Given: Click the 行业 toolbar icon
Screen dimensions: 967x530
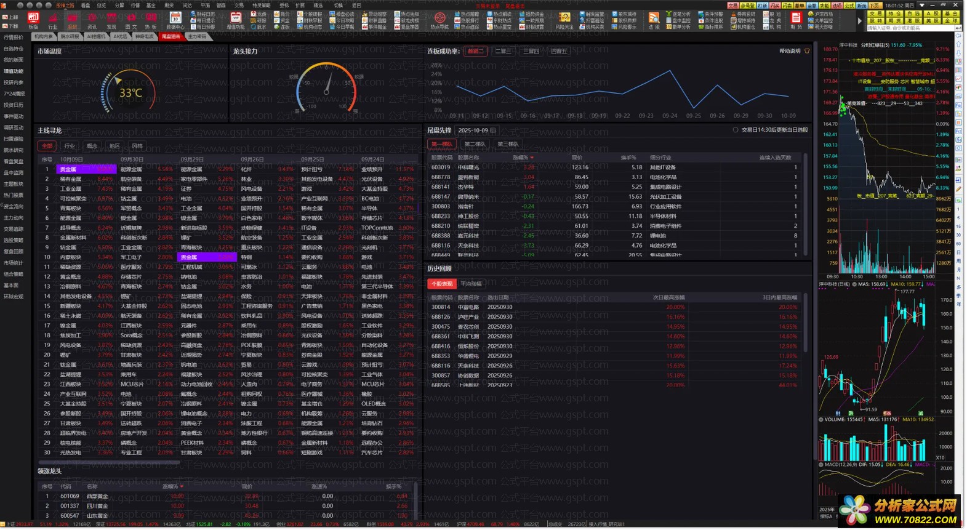Looking at the screenshot, I should 53,18.
